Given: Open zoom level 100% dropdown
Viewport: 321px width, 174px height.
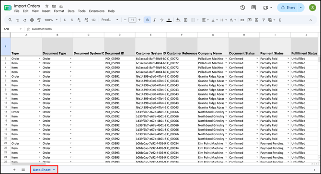Looking at the screenshot, I should pos(51,20).
